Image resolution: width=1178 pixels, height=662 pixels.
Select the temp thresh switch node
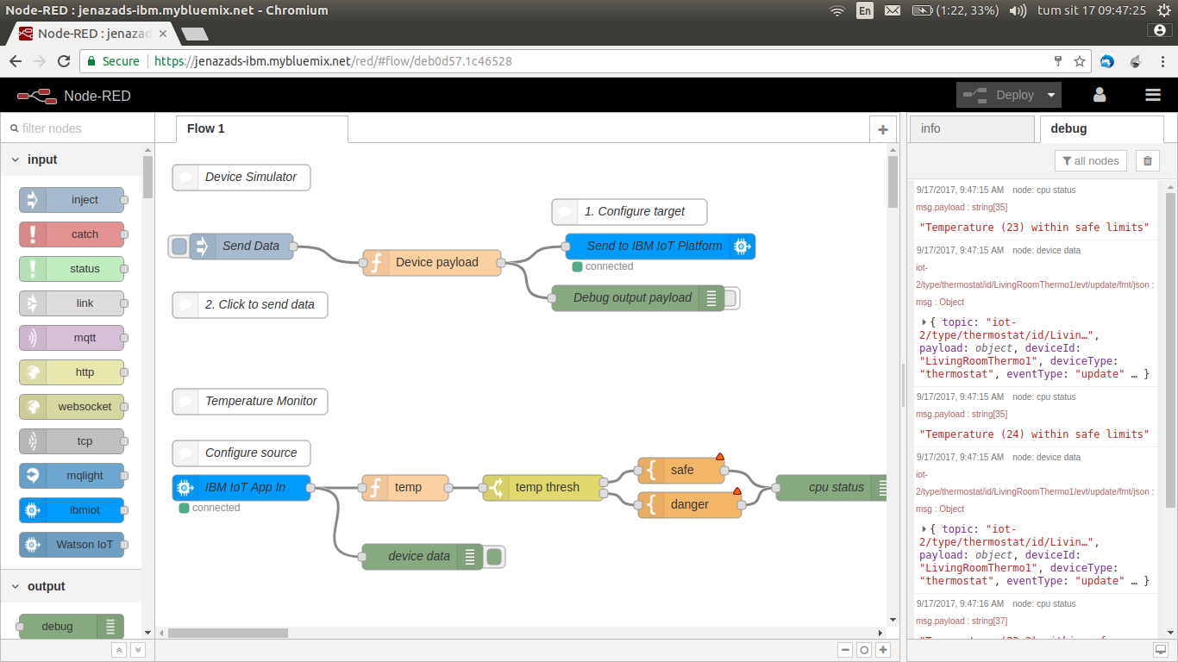(543, 488)
